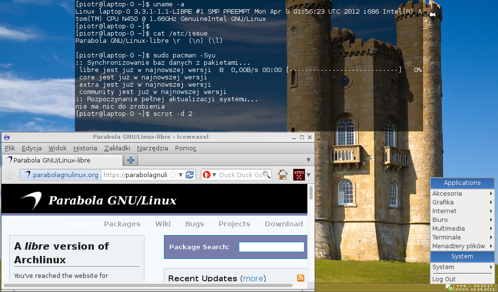Follow the Packages navigation link
Image resolution: width=498 pixels, height=292 pixels.
pyautogui.click(x=122, y=224)
